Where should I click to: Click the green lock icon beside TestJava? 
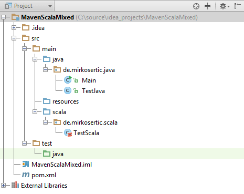[x=76, y=91]
